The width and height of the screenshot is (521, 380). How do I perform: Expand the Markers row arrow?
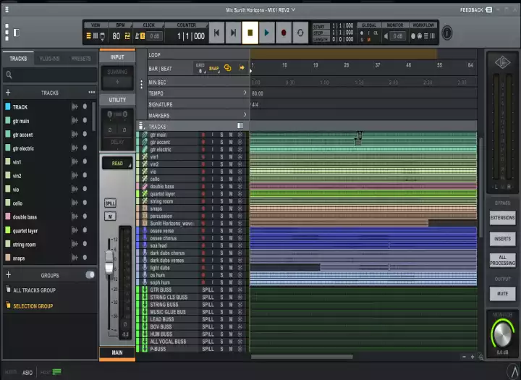tap(245, 115)
